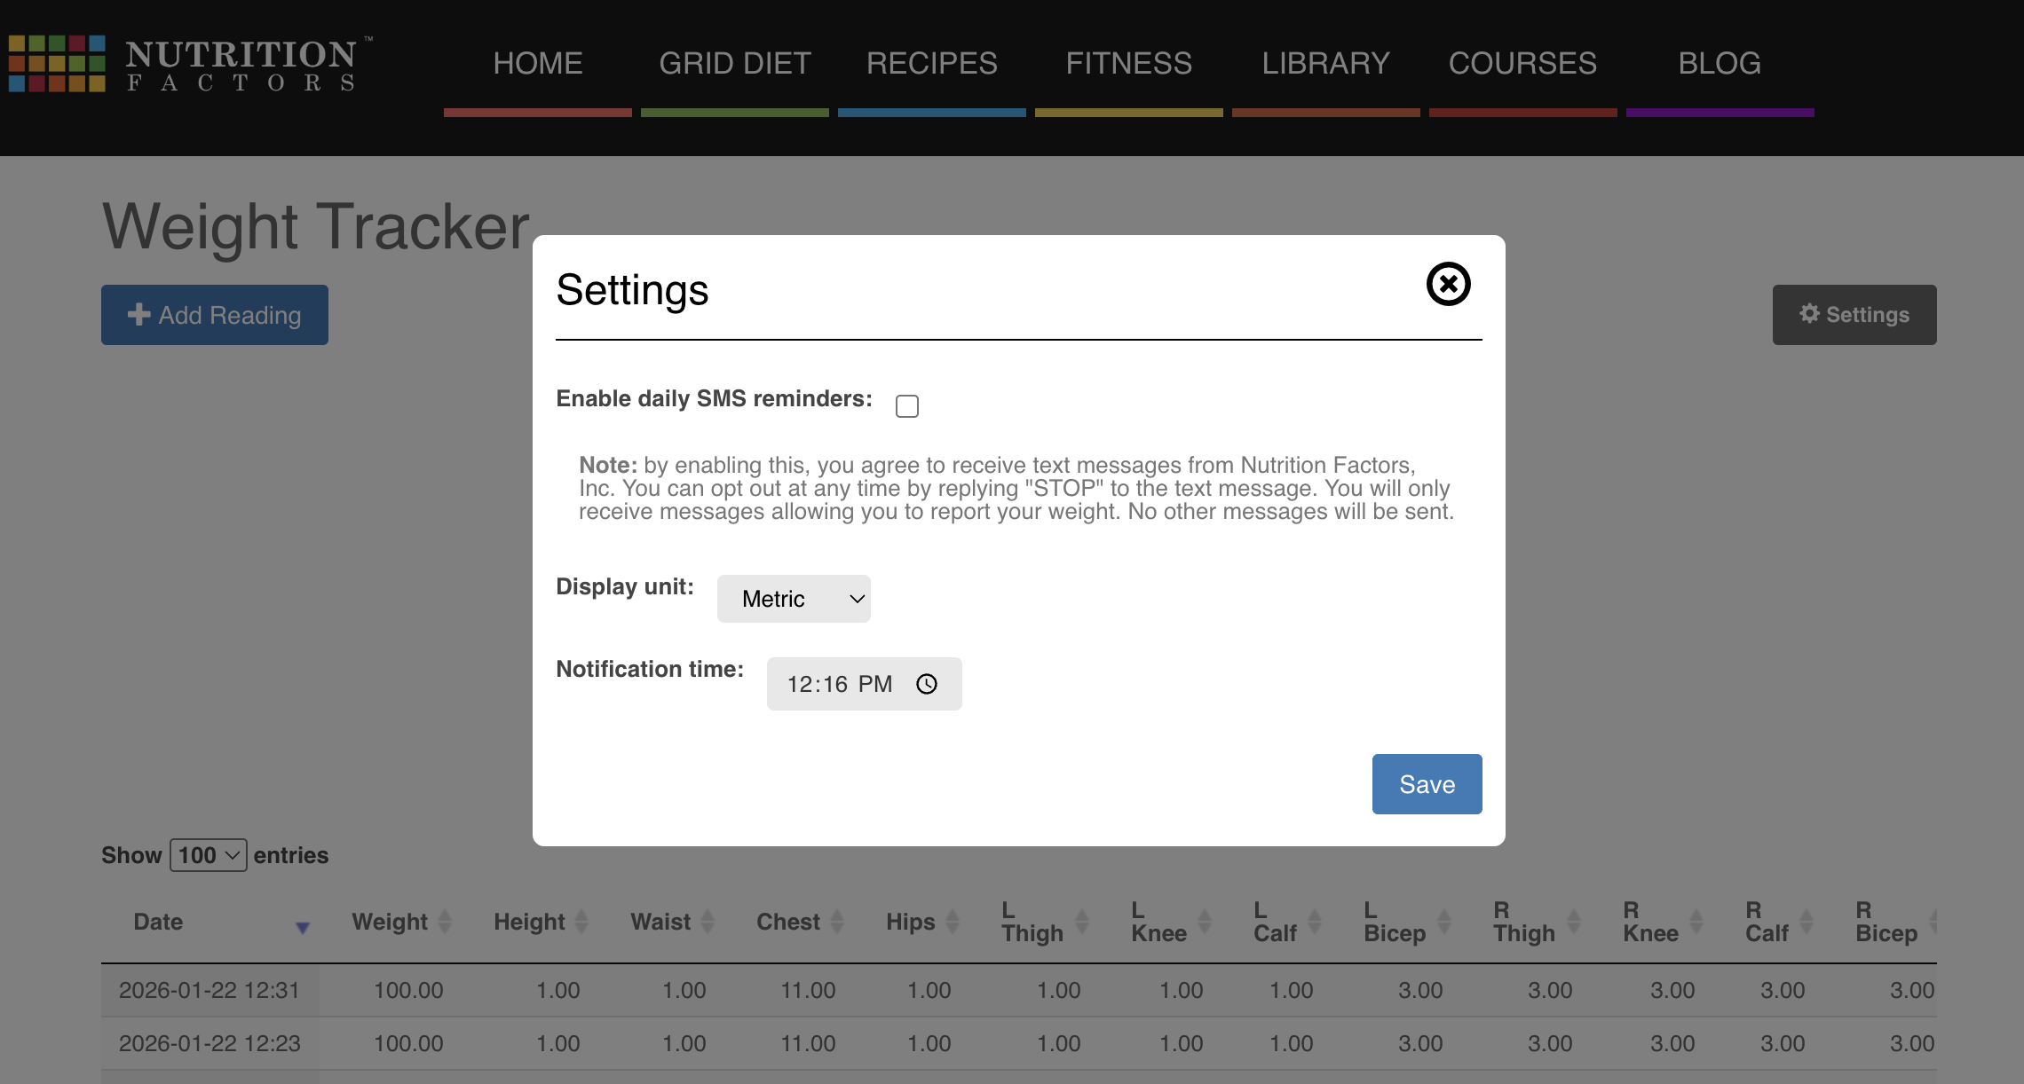Open the FITNESS section
This screenshot has width=2024, height=1084.
pos(1128,64)
